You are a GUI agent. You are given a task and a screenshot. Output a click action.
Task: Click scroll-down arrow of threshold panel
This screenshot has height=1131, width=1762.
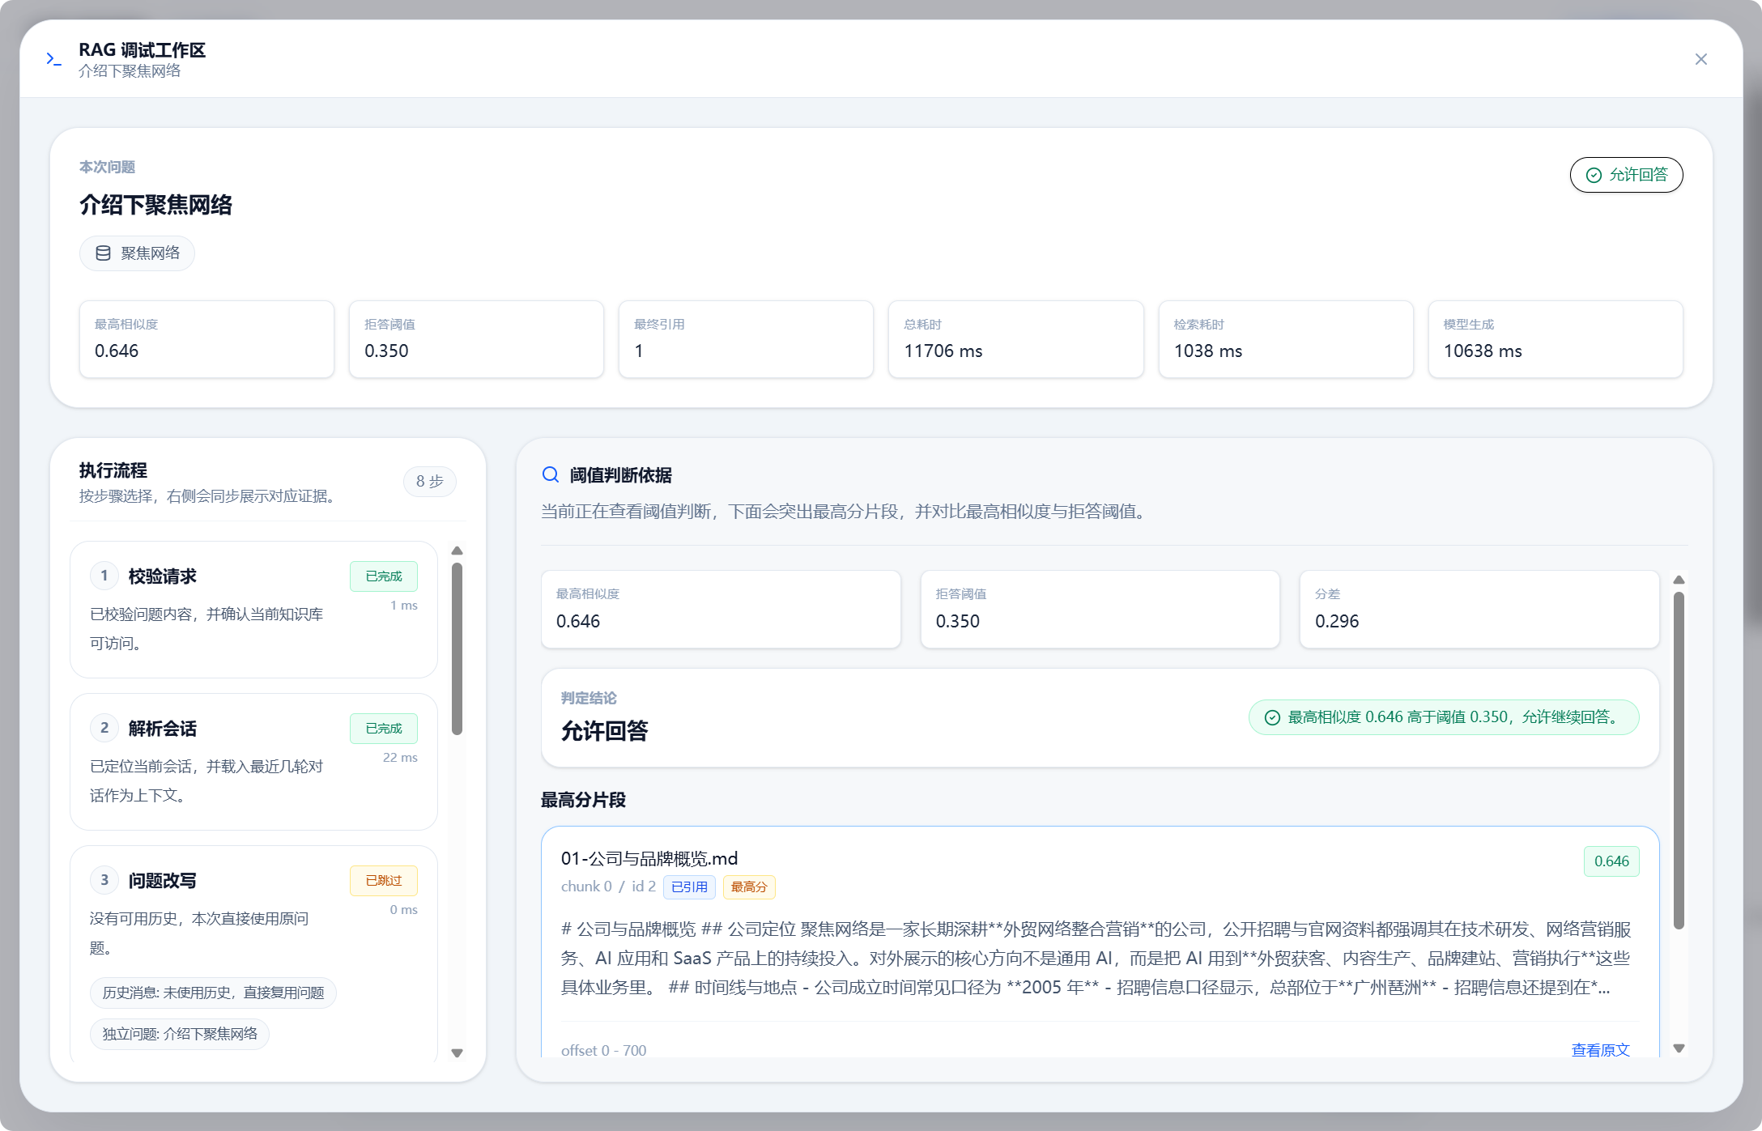pos(1679,1048)
